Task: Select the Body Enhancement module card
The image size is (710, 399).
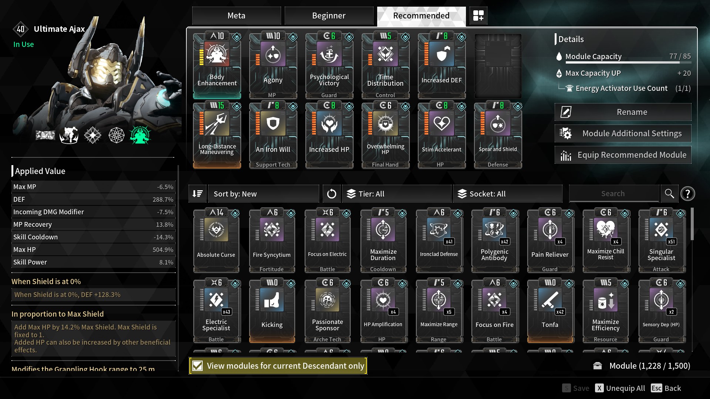Action: pos(217,65)
